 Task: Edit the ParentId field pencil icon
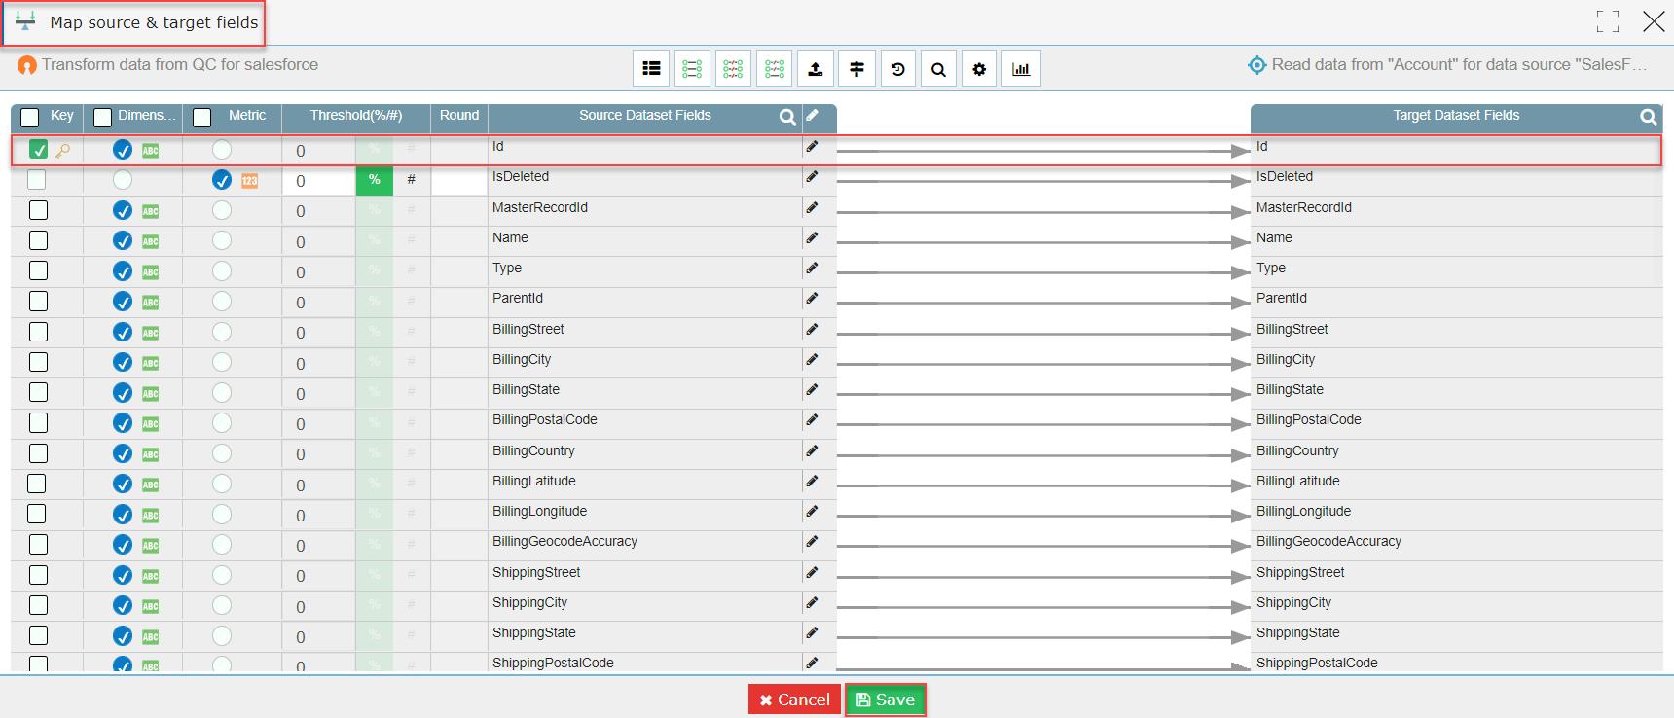(812, 298)
